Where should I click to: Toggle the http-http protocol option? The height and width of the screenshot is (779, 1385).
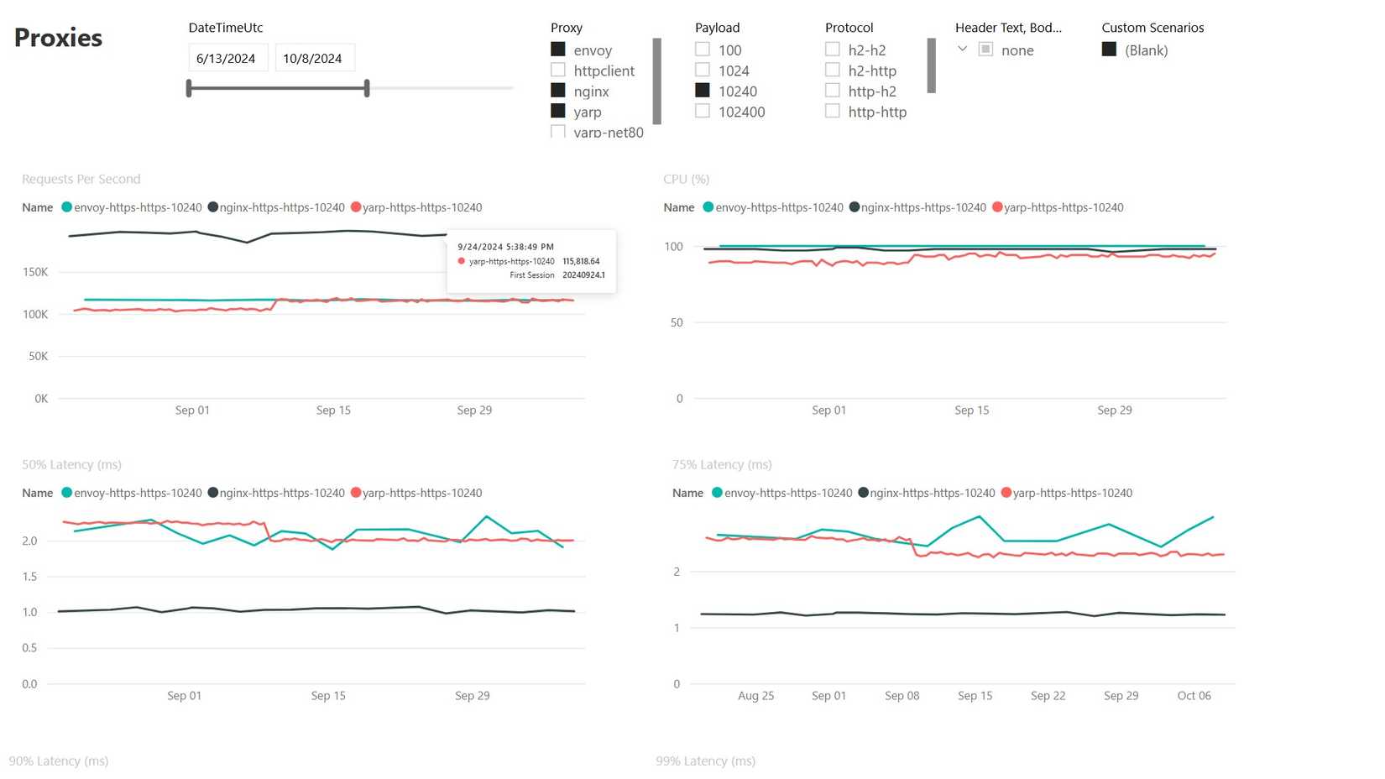click(833, 111)
